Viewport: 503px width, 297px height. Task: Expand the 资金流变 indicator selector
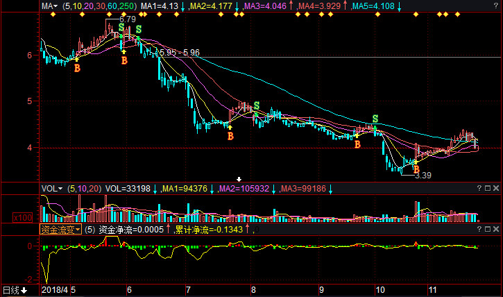click(60, 229)
